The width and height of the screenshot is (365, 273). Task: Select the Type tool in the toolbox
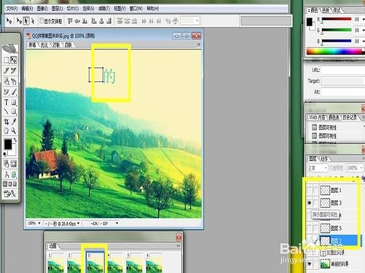coord(7,103)
